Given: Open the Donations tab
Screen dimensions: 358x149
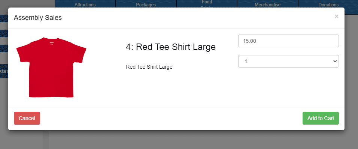Looking at the screenshot, I should 328,4.
